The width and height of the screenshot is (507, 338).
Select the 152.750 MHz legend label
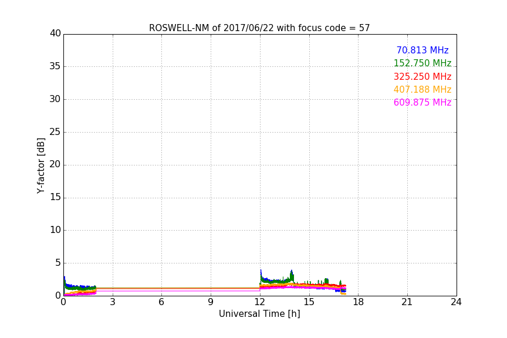pos(422,63)
